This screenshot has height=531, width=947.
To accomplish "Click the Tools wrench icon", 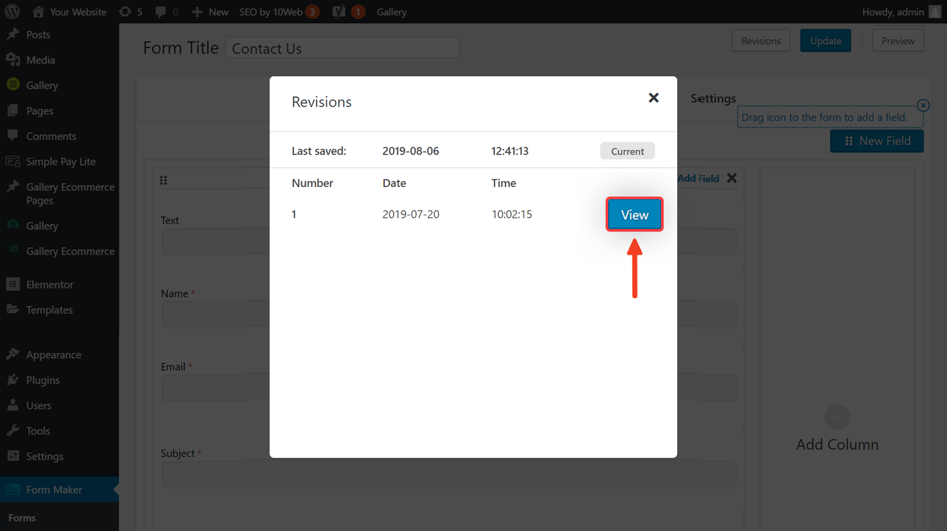I will [x=13, y=431].
